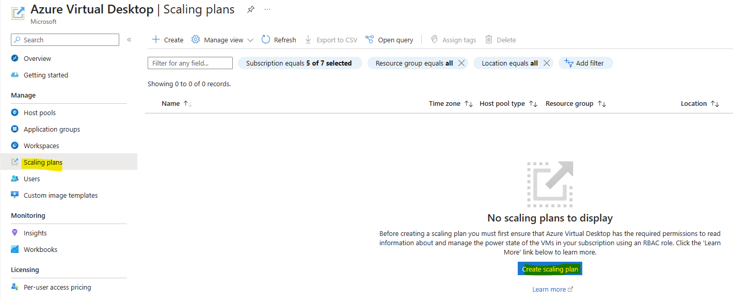Click the Refresh toolbar button
This screenshot has width=733, height=302.
[x=279, y=40]
